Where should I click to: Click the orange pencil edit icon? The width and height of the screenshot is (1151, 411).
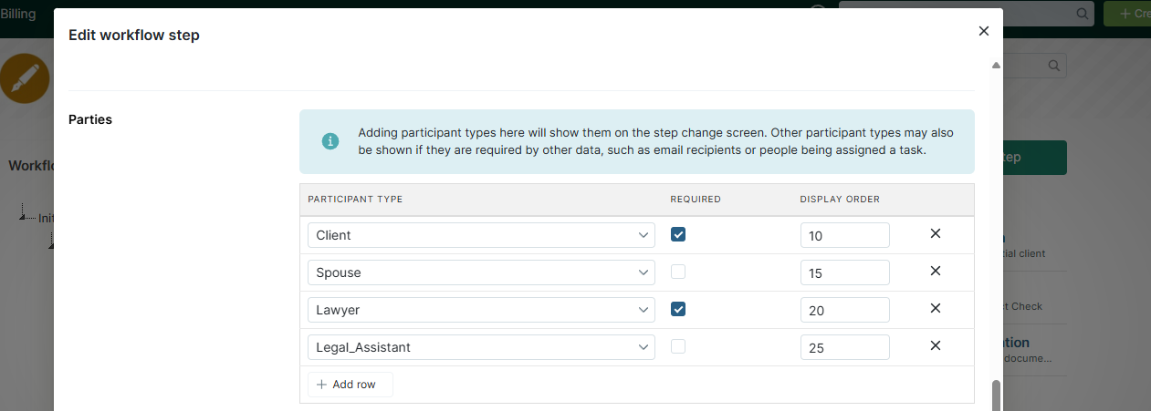(x=25, y=78)
